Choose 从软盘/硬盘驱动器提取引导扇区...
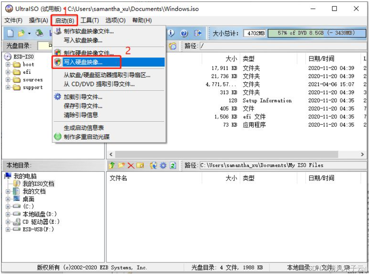The width and height of the screenshot is (369, 275). coord(109,75)
